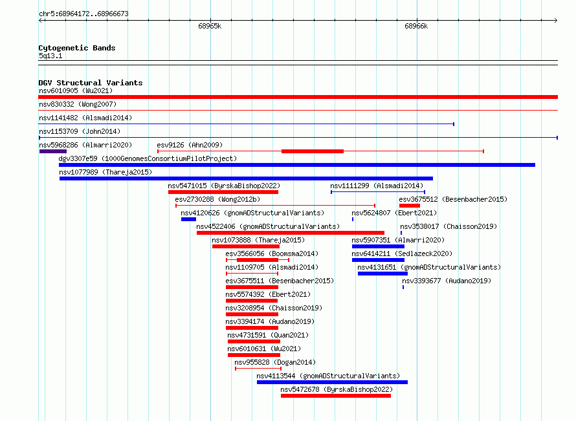Select the nsv5472678 (ByrskaBishop2022) red bar

336,396
